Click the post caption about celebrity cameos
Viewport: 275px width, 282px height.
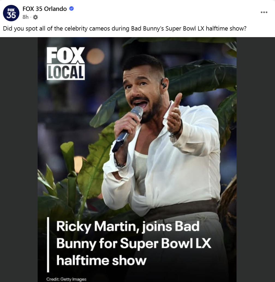point(125,28)
